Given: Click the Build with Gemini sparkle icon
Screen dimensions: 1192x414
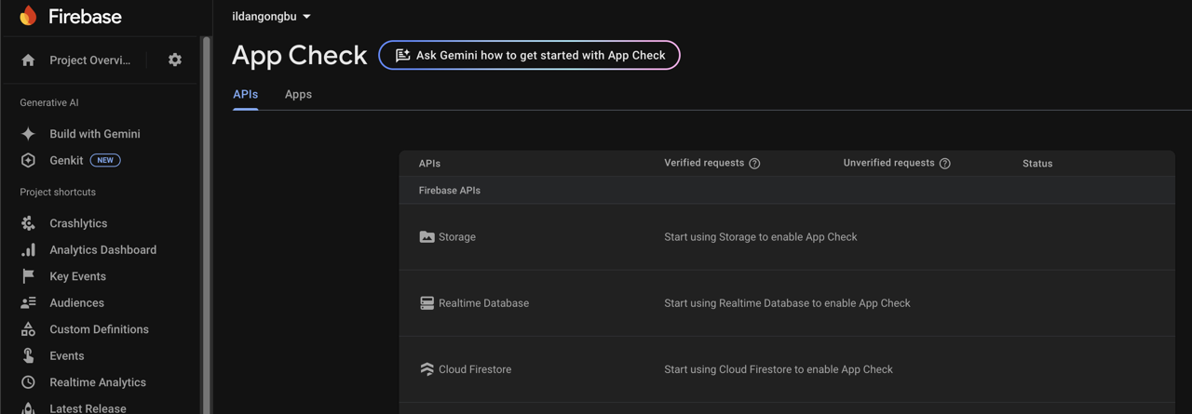Looking at the screenshot, I should (28, 134).
